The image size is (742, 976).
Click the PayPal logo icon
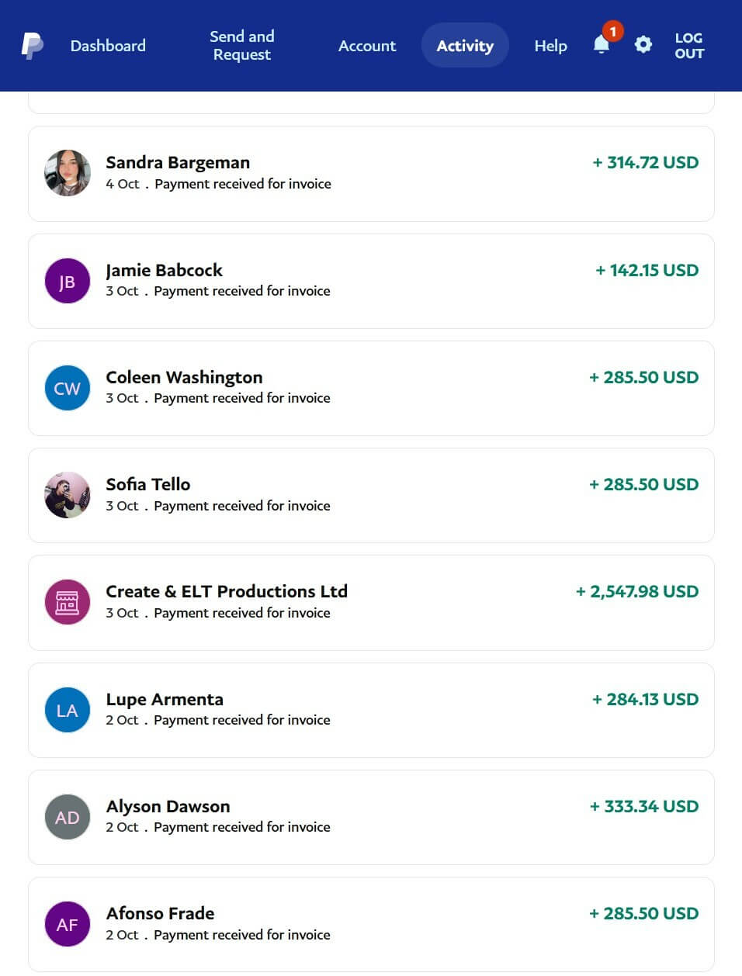pos(32,46)
